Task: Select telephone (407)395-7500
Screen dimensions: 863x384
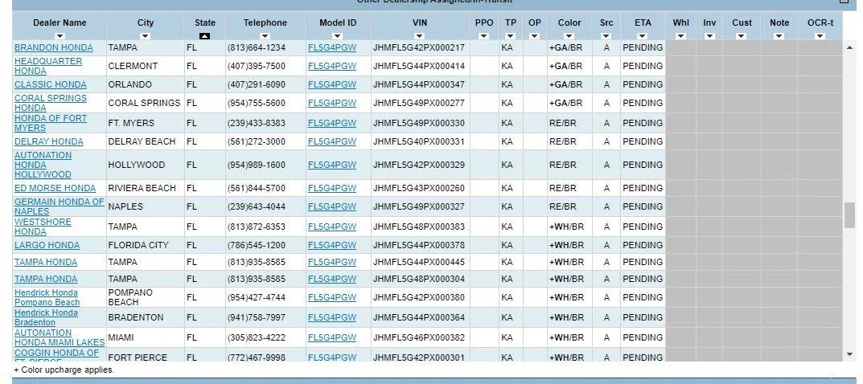Action: pos(256,66)
